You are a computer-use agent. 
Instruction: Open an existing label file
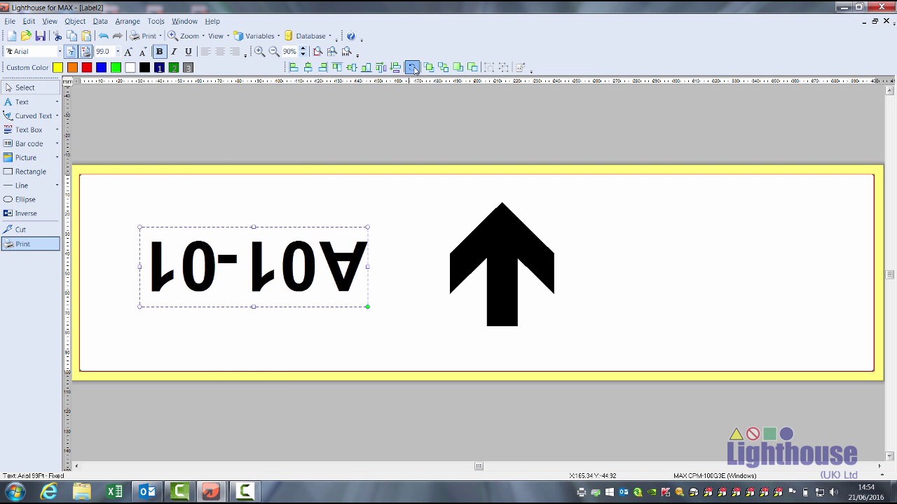coord(26,36)
